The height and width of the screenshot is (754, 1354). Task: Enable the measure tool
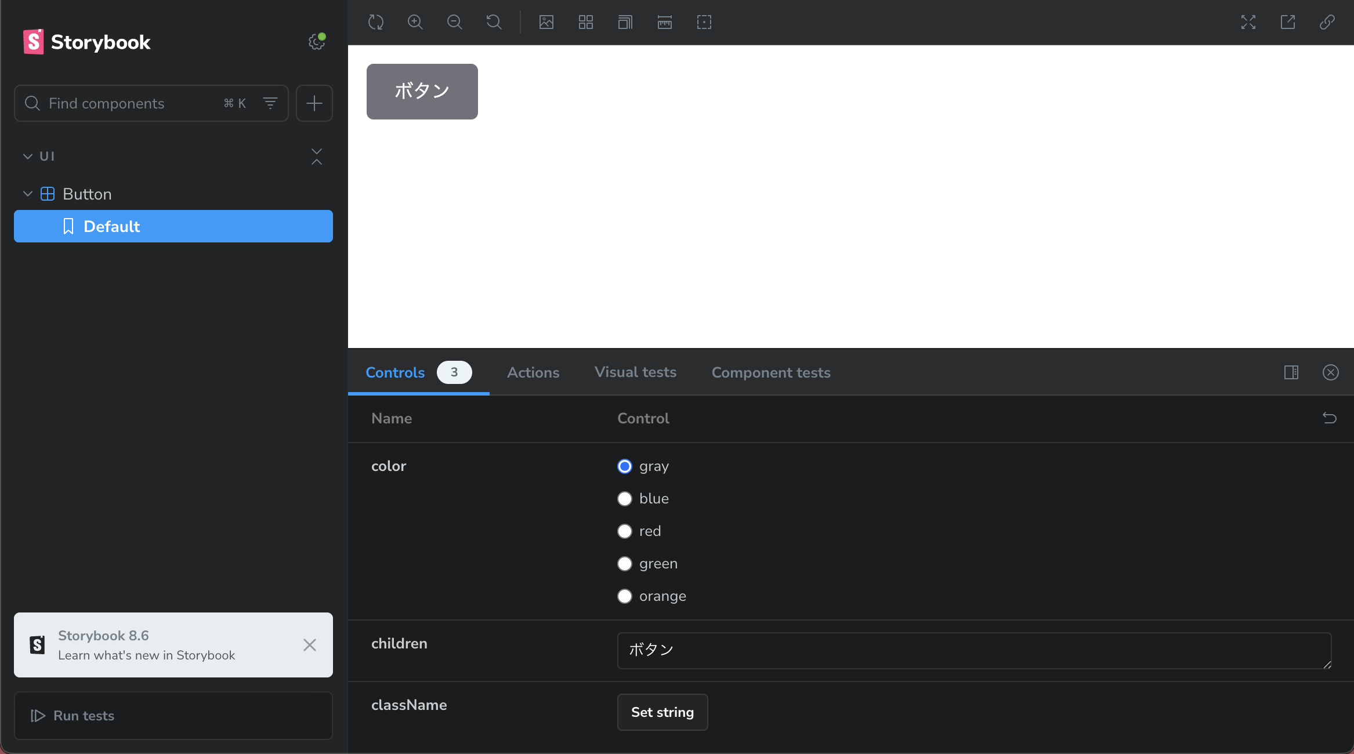tap(665, 23)
